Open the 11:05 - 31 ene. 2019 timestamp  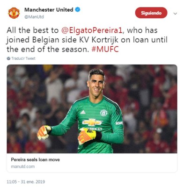26,182
